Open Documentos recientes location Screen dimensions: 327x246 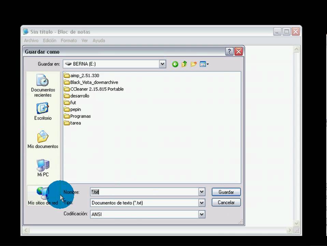click(x=43, y=86)
